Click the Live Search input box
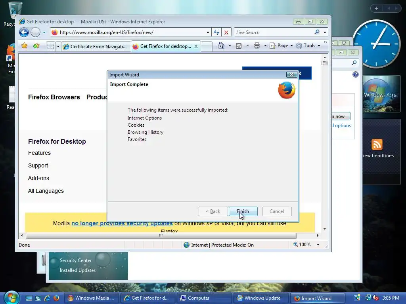Screen dimensions: 406x304 273,32
